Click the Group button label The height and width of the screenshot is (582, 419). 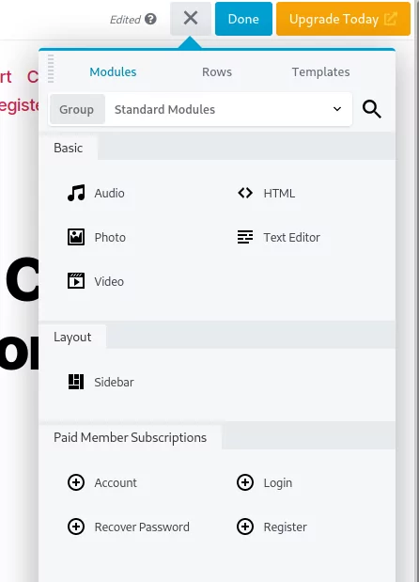coord(77,109)
